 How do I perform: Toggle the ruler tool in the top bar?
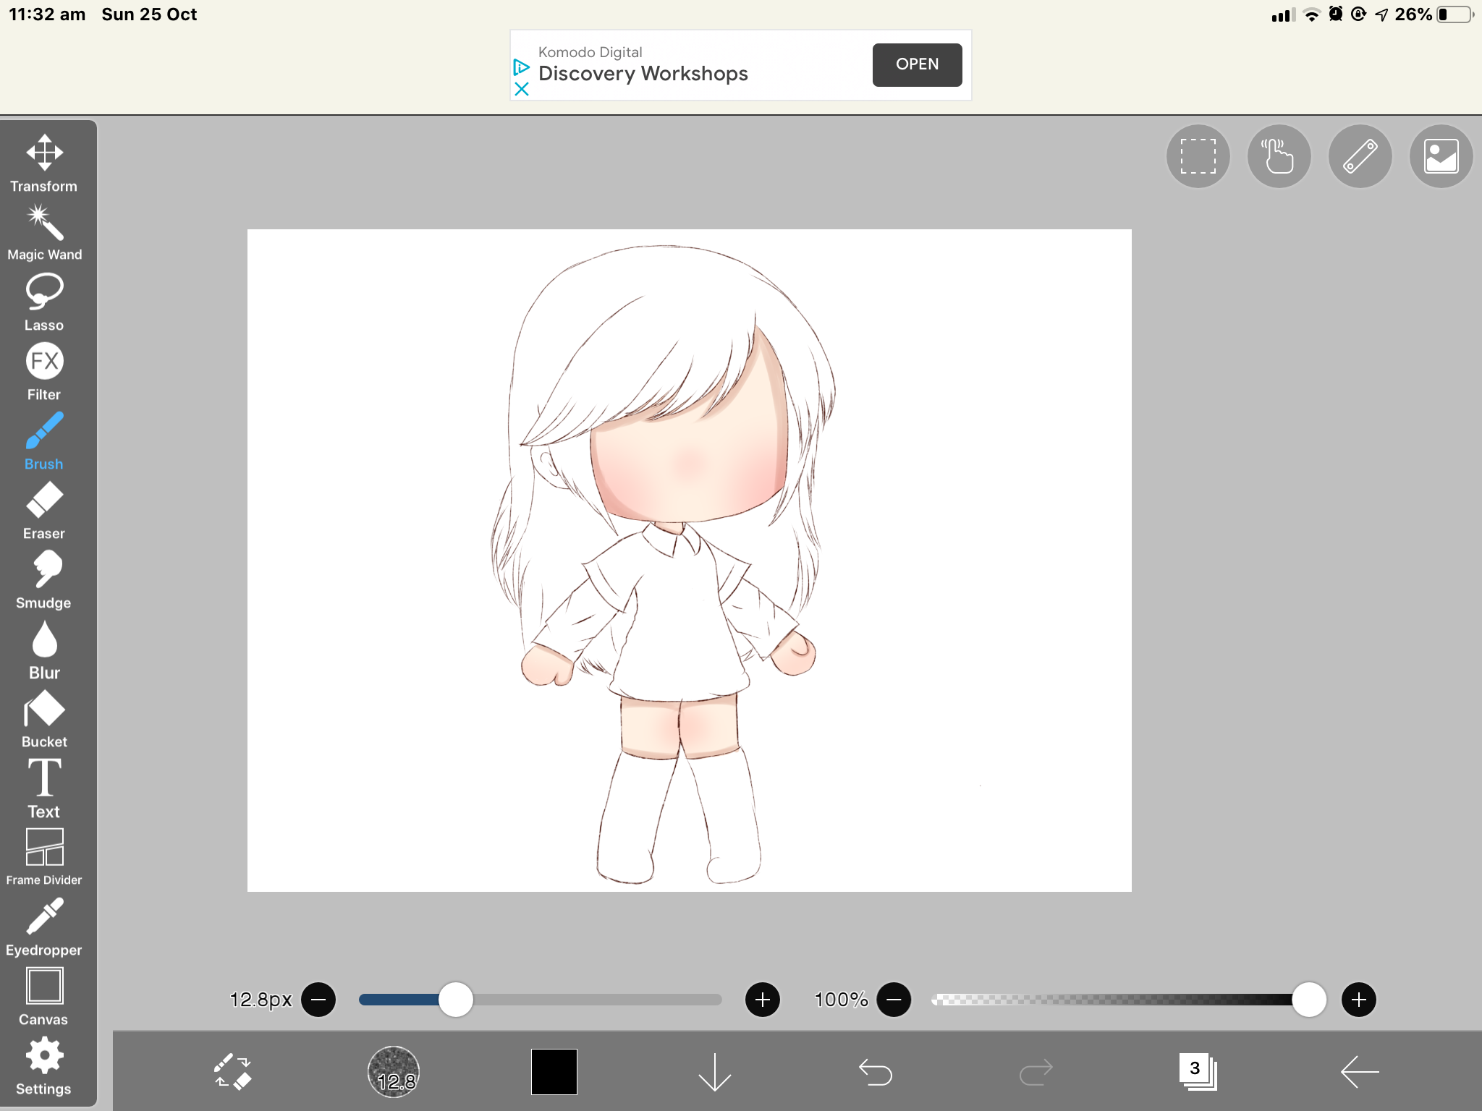(x=1360, y=156)
